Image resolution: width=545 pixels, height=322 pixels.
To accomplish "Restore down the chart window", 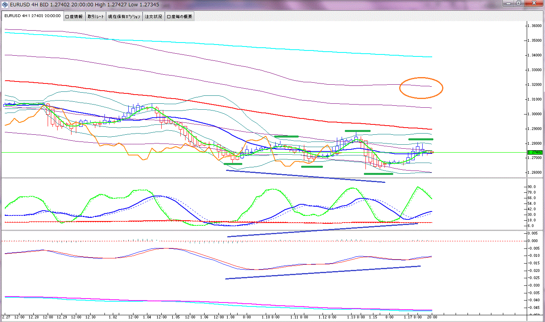I will point(518,4).
